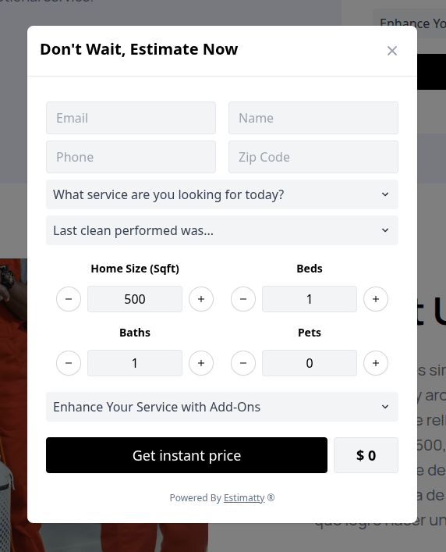Open Enhance Your Service with Add-Ons dropdown
This screenshot has height=552, width=446.
pos(222,407)
